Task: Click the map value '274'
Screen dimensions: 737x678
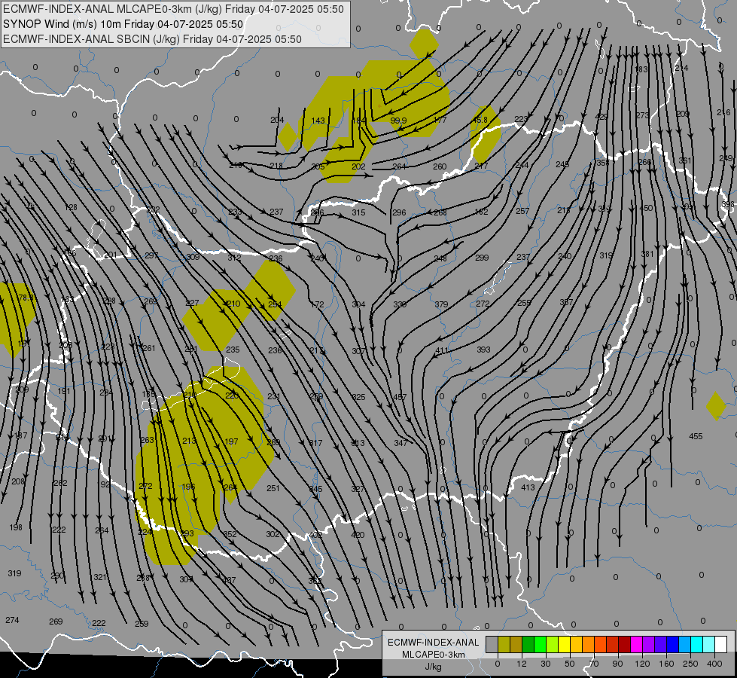Action: tap(12, 620)
